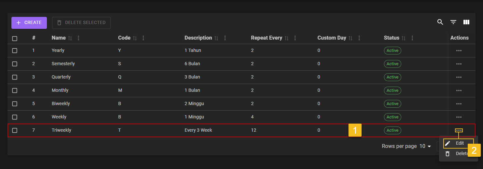Image resolution: width=483 pixels, height=169 pixels.
Task: Open Custom Day column menu dots
Action: click(x=359, y=38)
